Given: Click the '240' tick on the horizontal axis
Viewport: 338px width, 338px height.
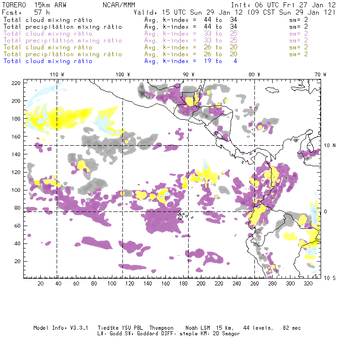Looking at the screenshot, I should pos(237,284).
